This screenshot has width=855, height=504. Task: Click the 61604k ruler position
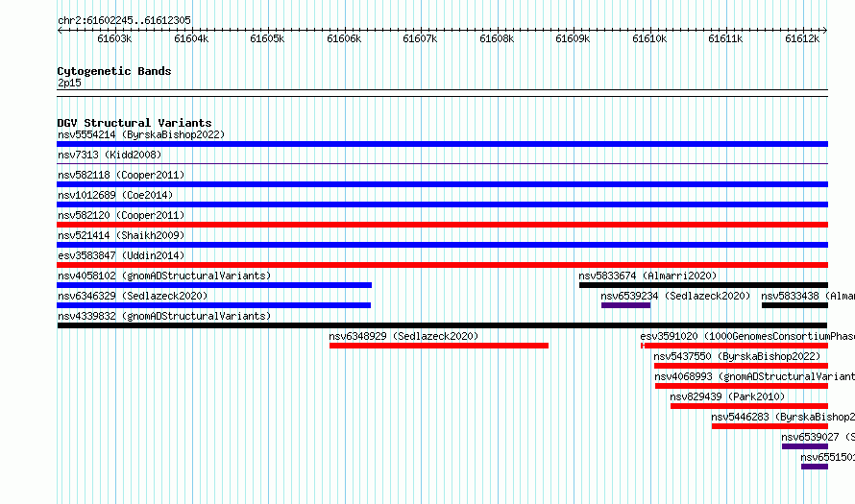point(191,38)
